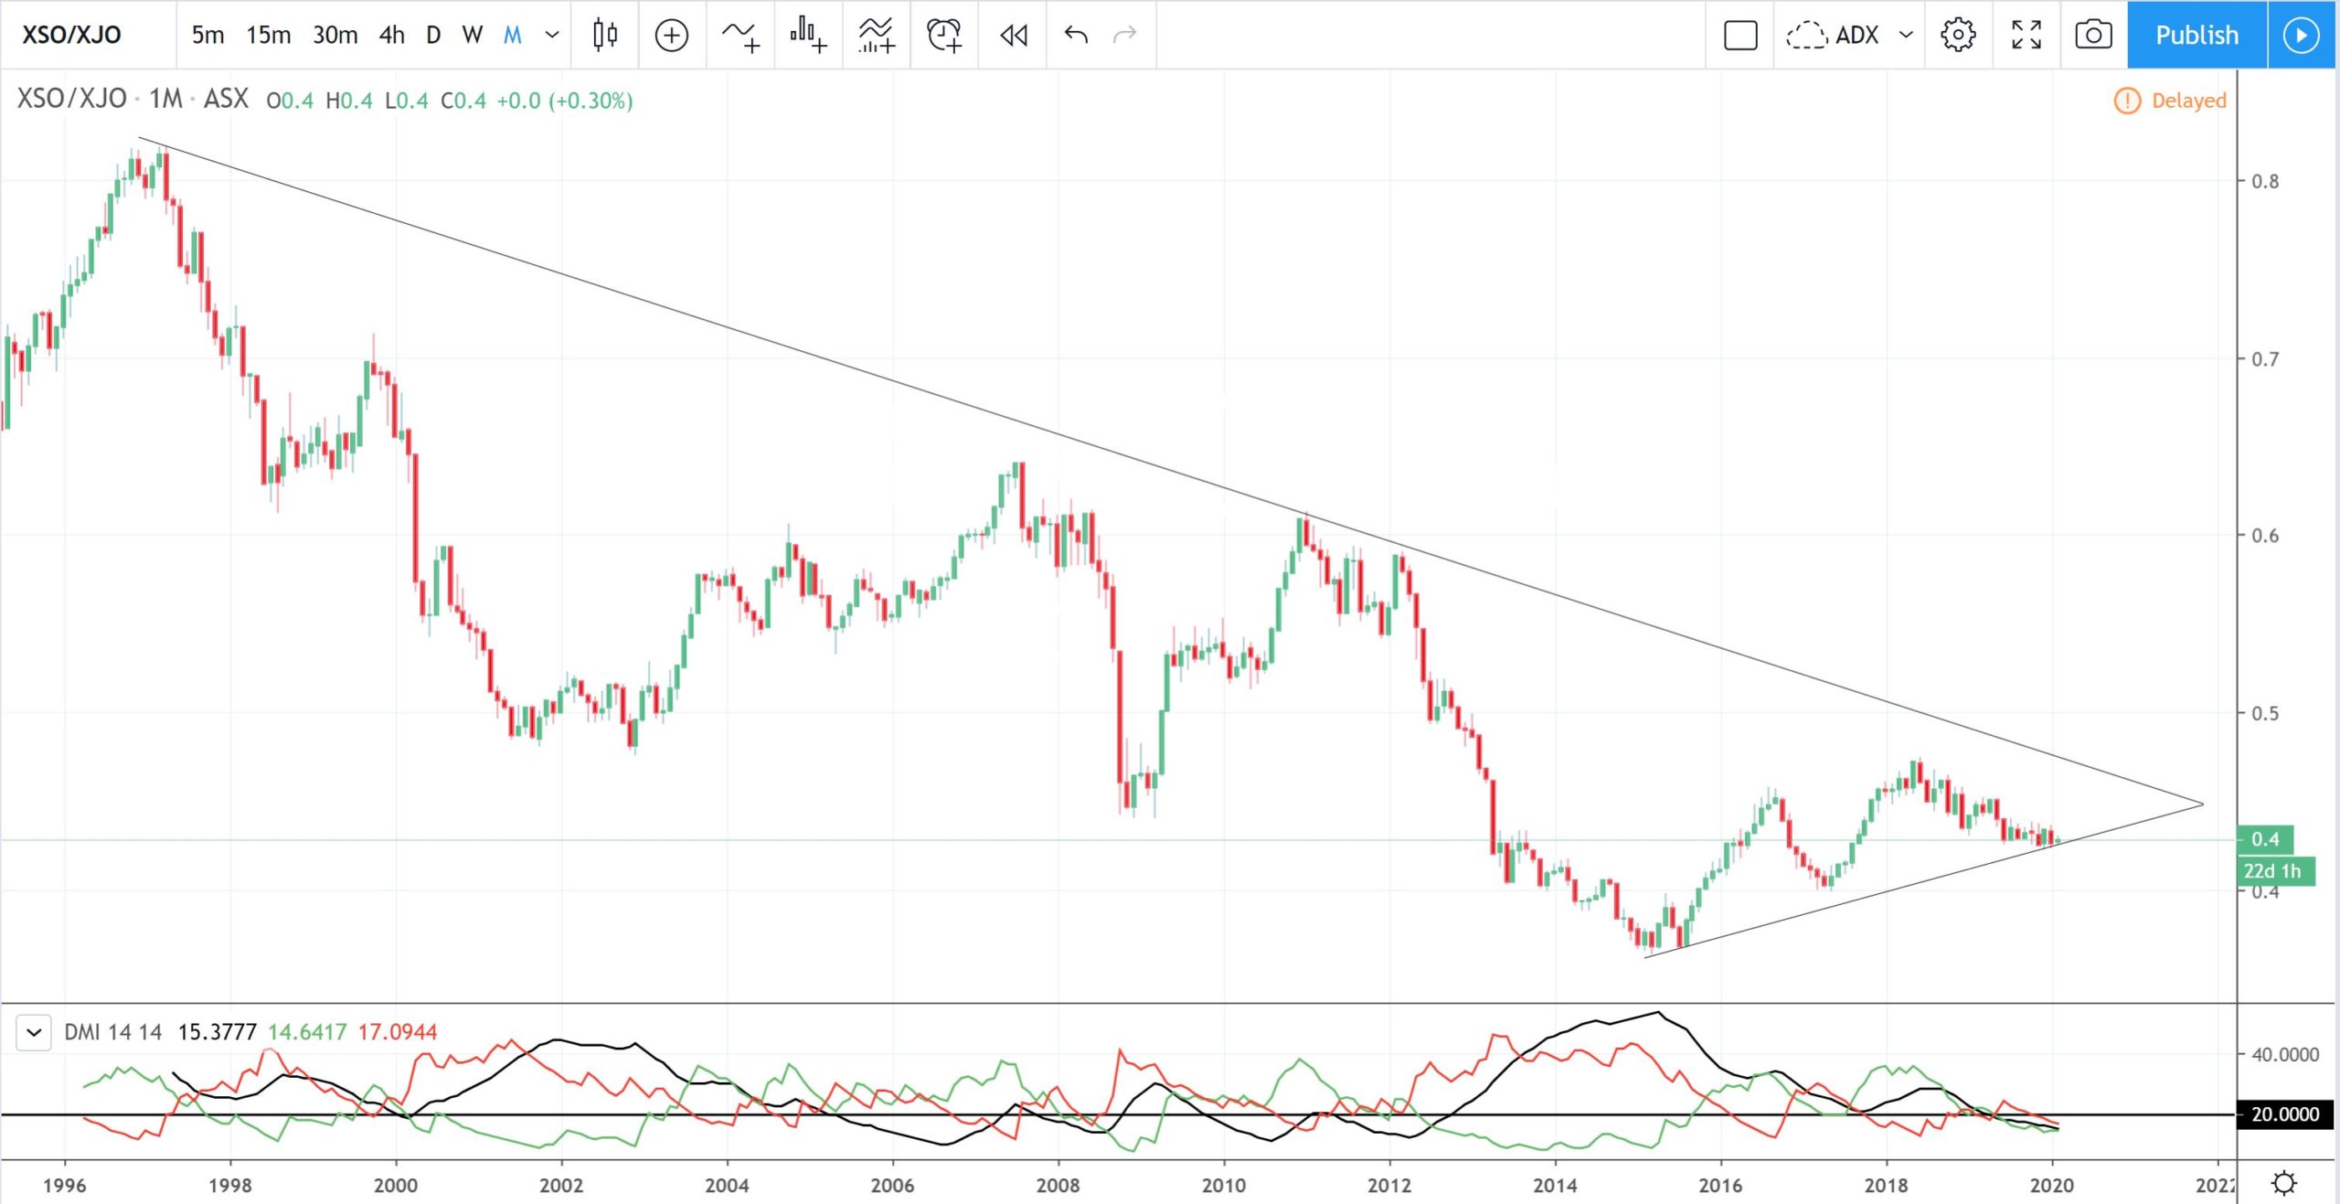Enter fullscreen mode
This screenshot has height=1204, width=2340.
coord(2026,35)
